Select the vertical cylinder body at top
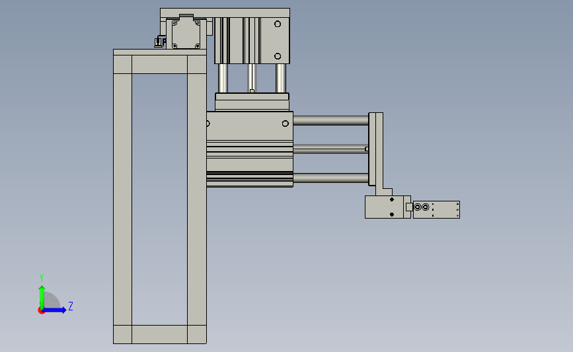Image resolution: width=573 pixels, height=352 pixels. (x=252, y=40)
